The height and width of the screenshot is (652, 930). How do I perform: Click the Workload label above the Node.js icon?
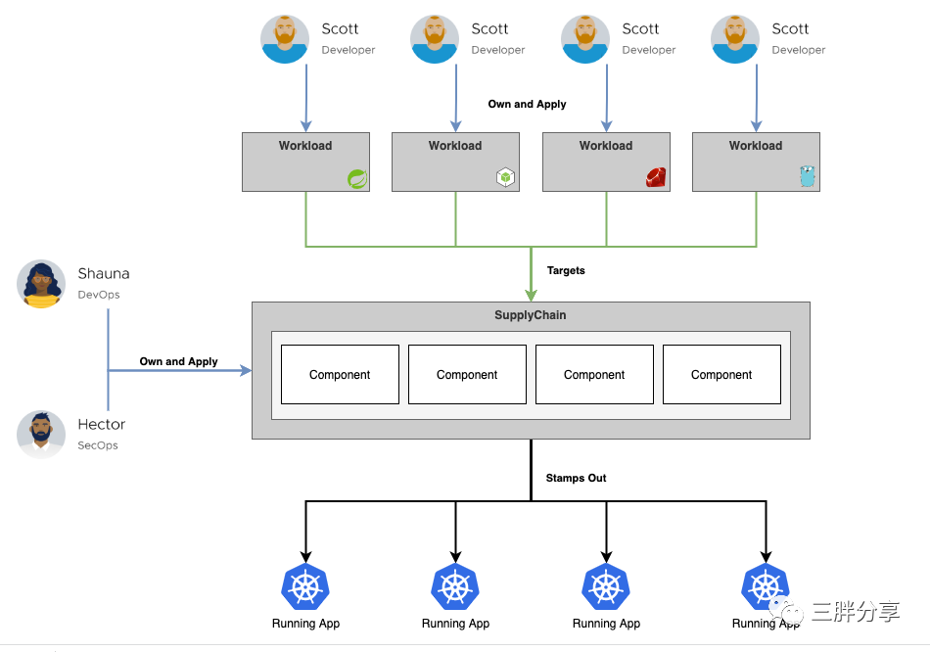(455, 146)
